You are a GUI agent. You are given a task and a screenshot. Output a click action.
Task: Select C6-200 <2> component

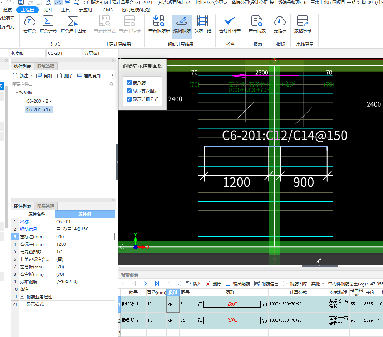pyautogui.click(x=39, y=101)
